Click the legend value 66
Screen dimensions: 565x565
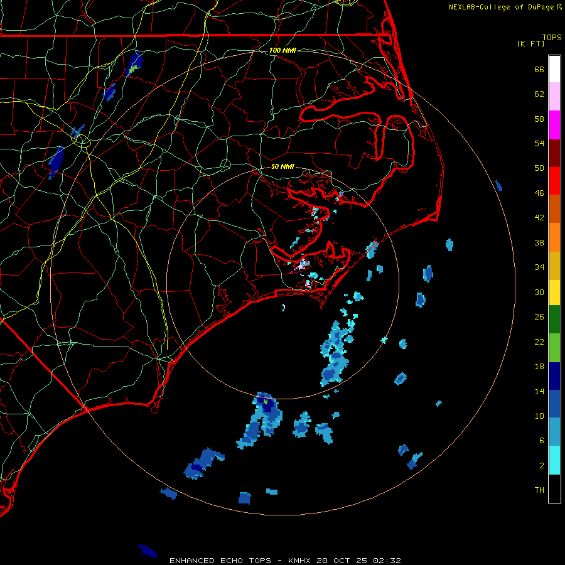539,69
